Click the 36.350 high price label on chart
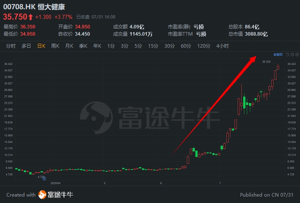The height and width of the screenshot is (203, 300). 266,62
